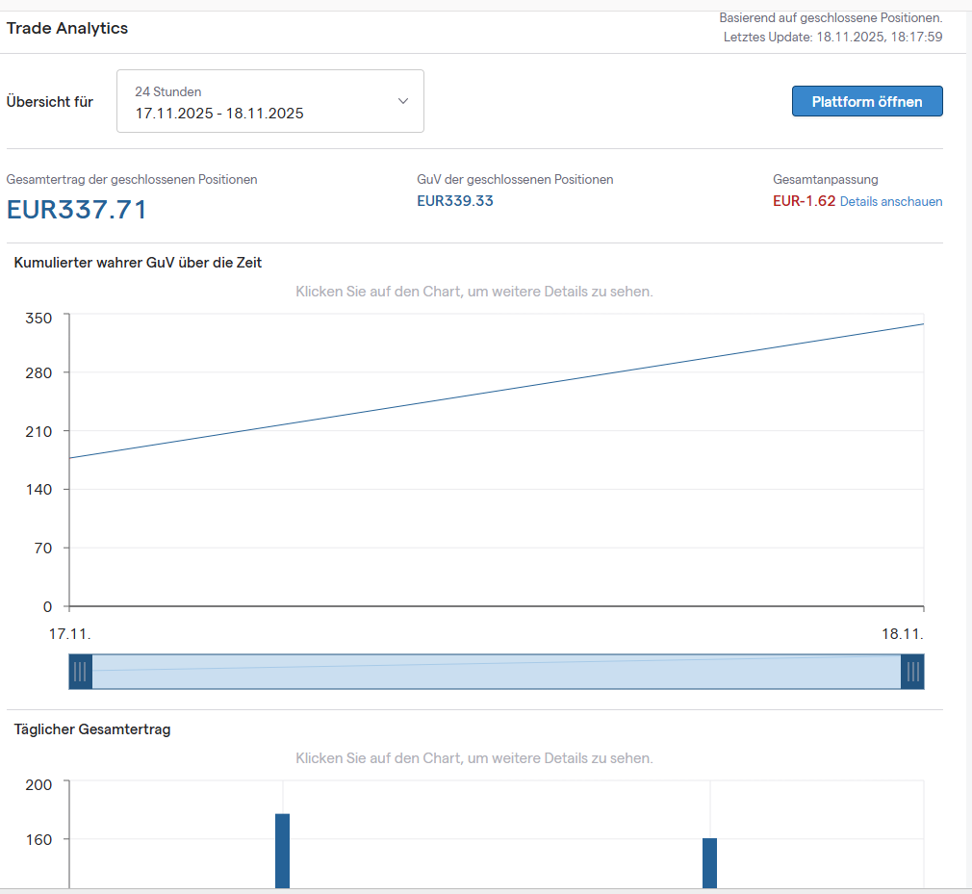
Task: Open the Details anschauen link
Action: coord(890,202)
